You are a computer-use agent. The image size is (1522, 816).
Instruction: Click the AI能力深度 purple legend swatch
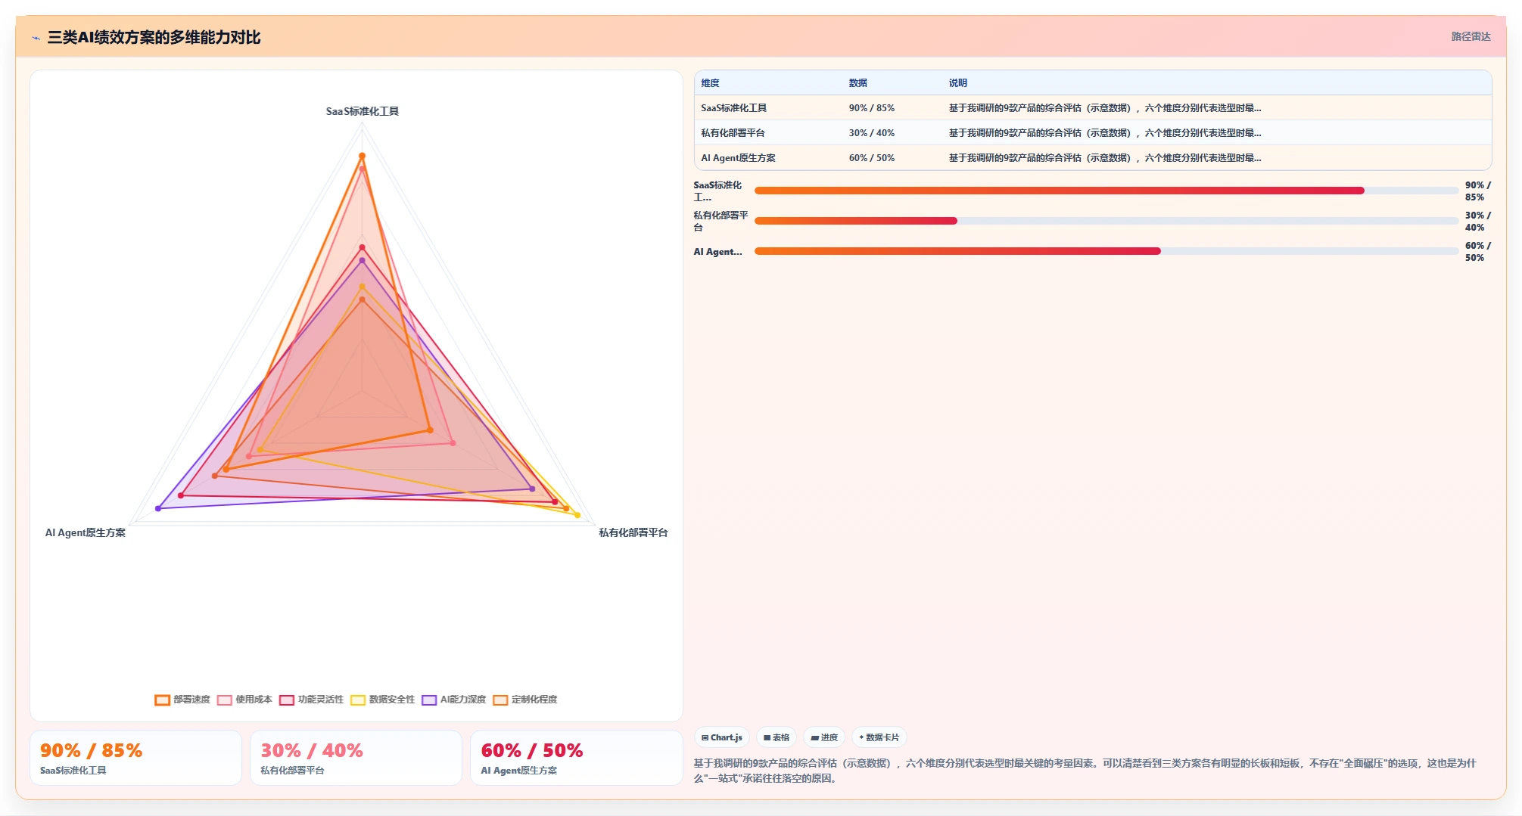tap(429, 700)
